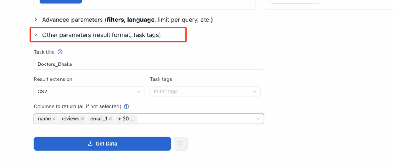This screenshot has width=393, height=167.
Task: Click the reviews tag label
Action: pos(70,119)
